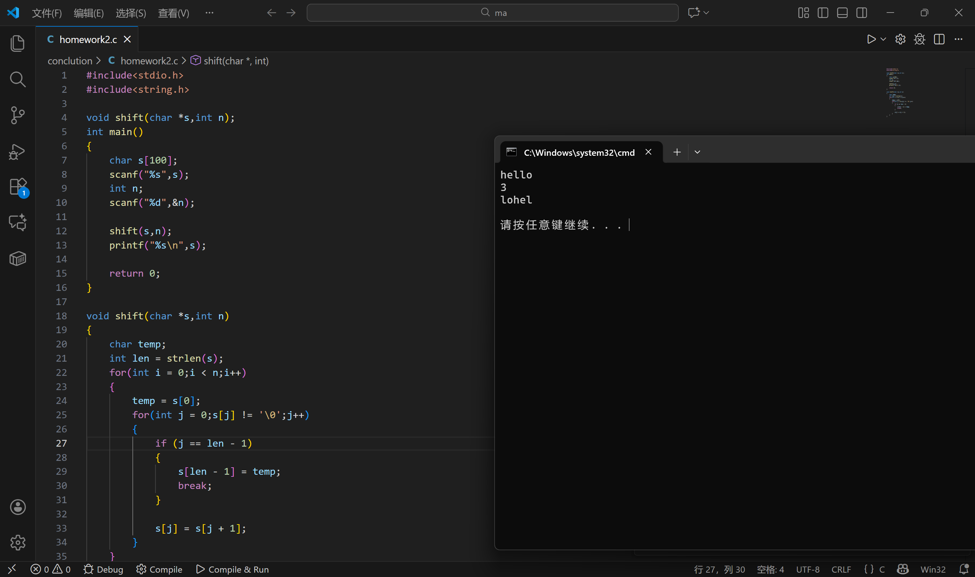Image resolution: width=975 pixels, height=577 pixels.
Task: Click Compile & Run in the status bar
Action: (x=232, y=569)
